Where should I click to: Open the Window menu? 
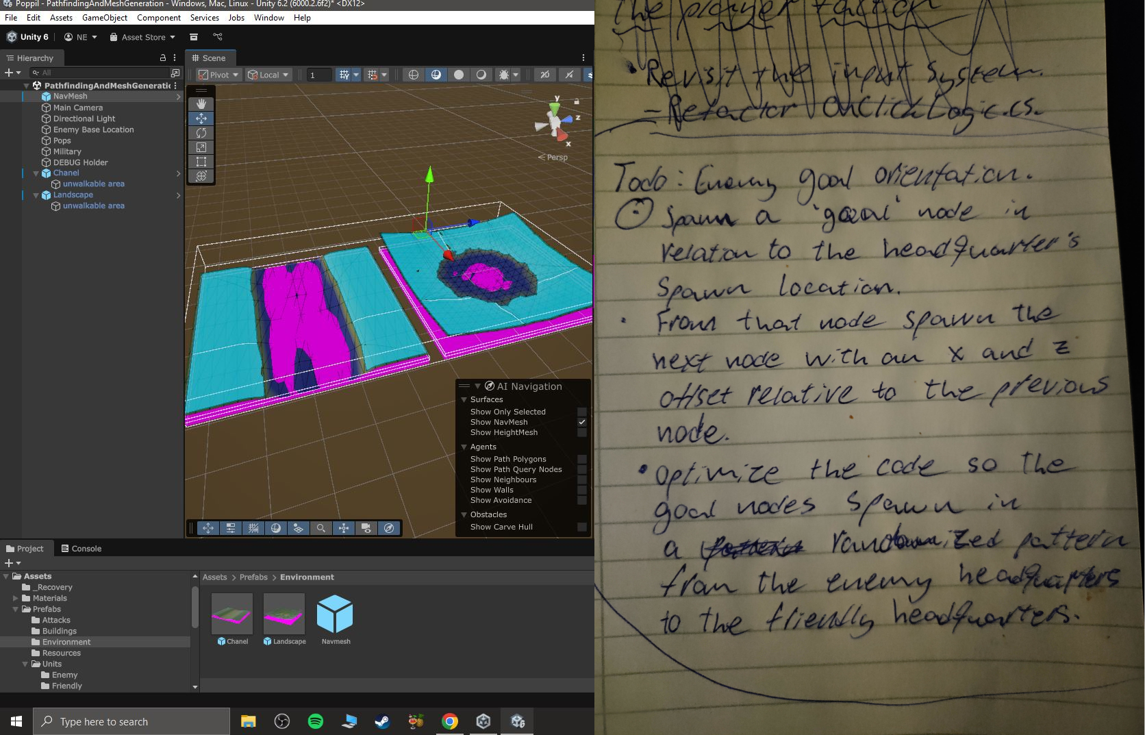(269, 18)
